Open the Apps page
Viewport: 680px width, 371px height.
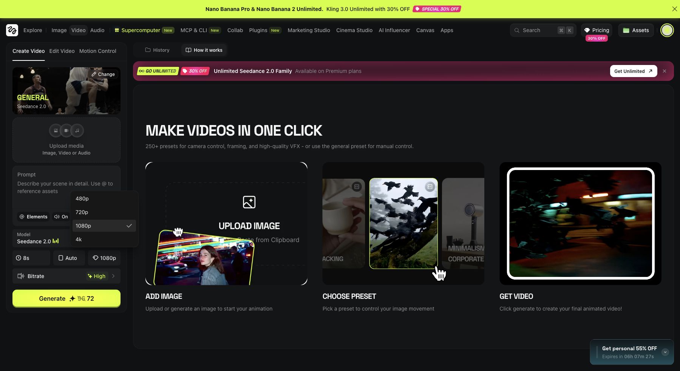447,30
